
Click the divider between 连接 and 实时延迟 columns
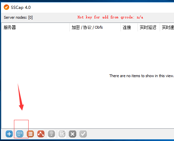tap(138, 27)
